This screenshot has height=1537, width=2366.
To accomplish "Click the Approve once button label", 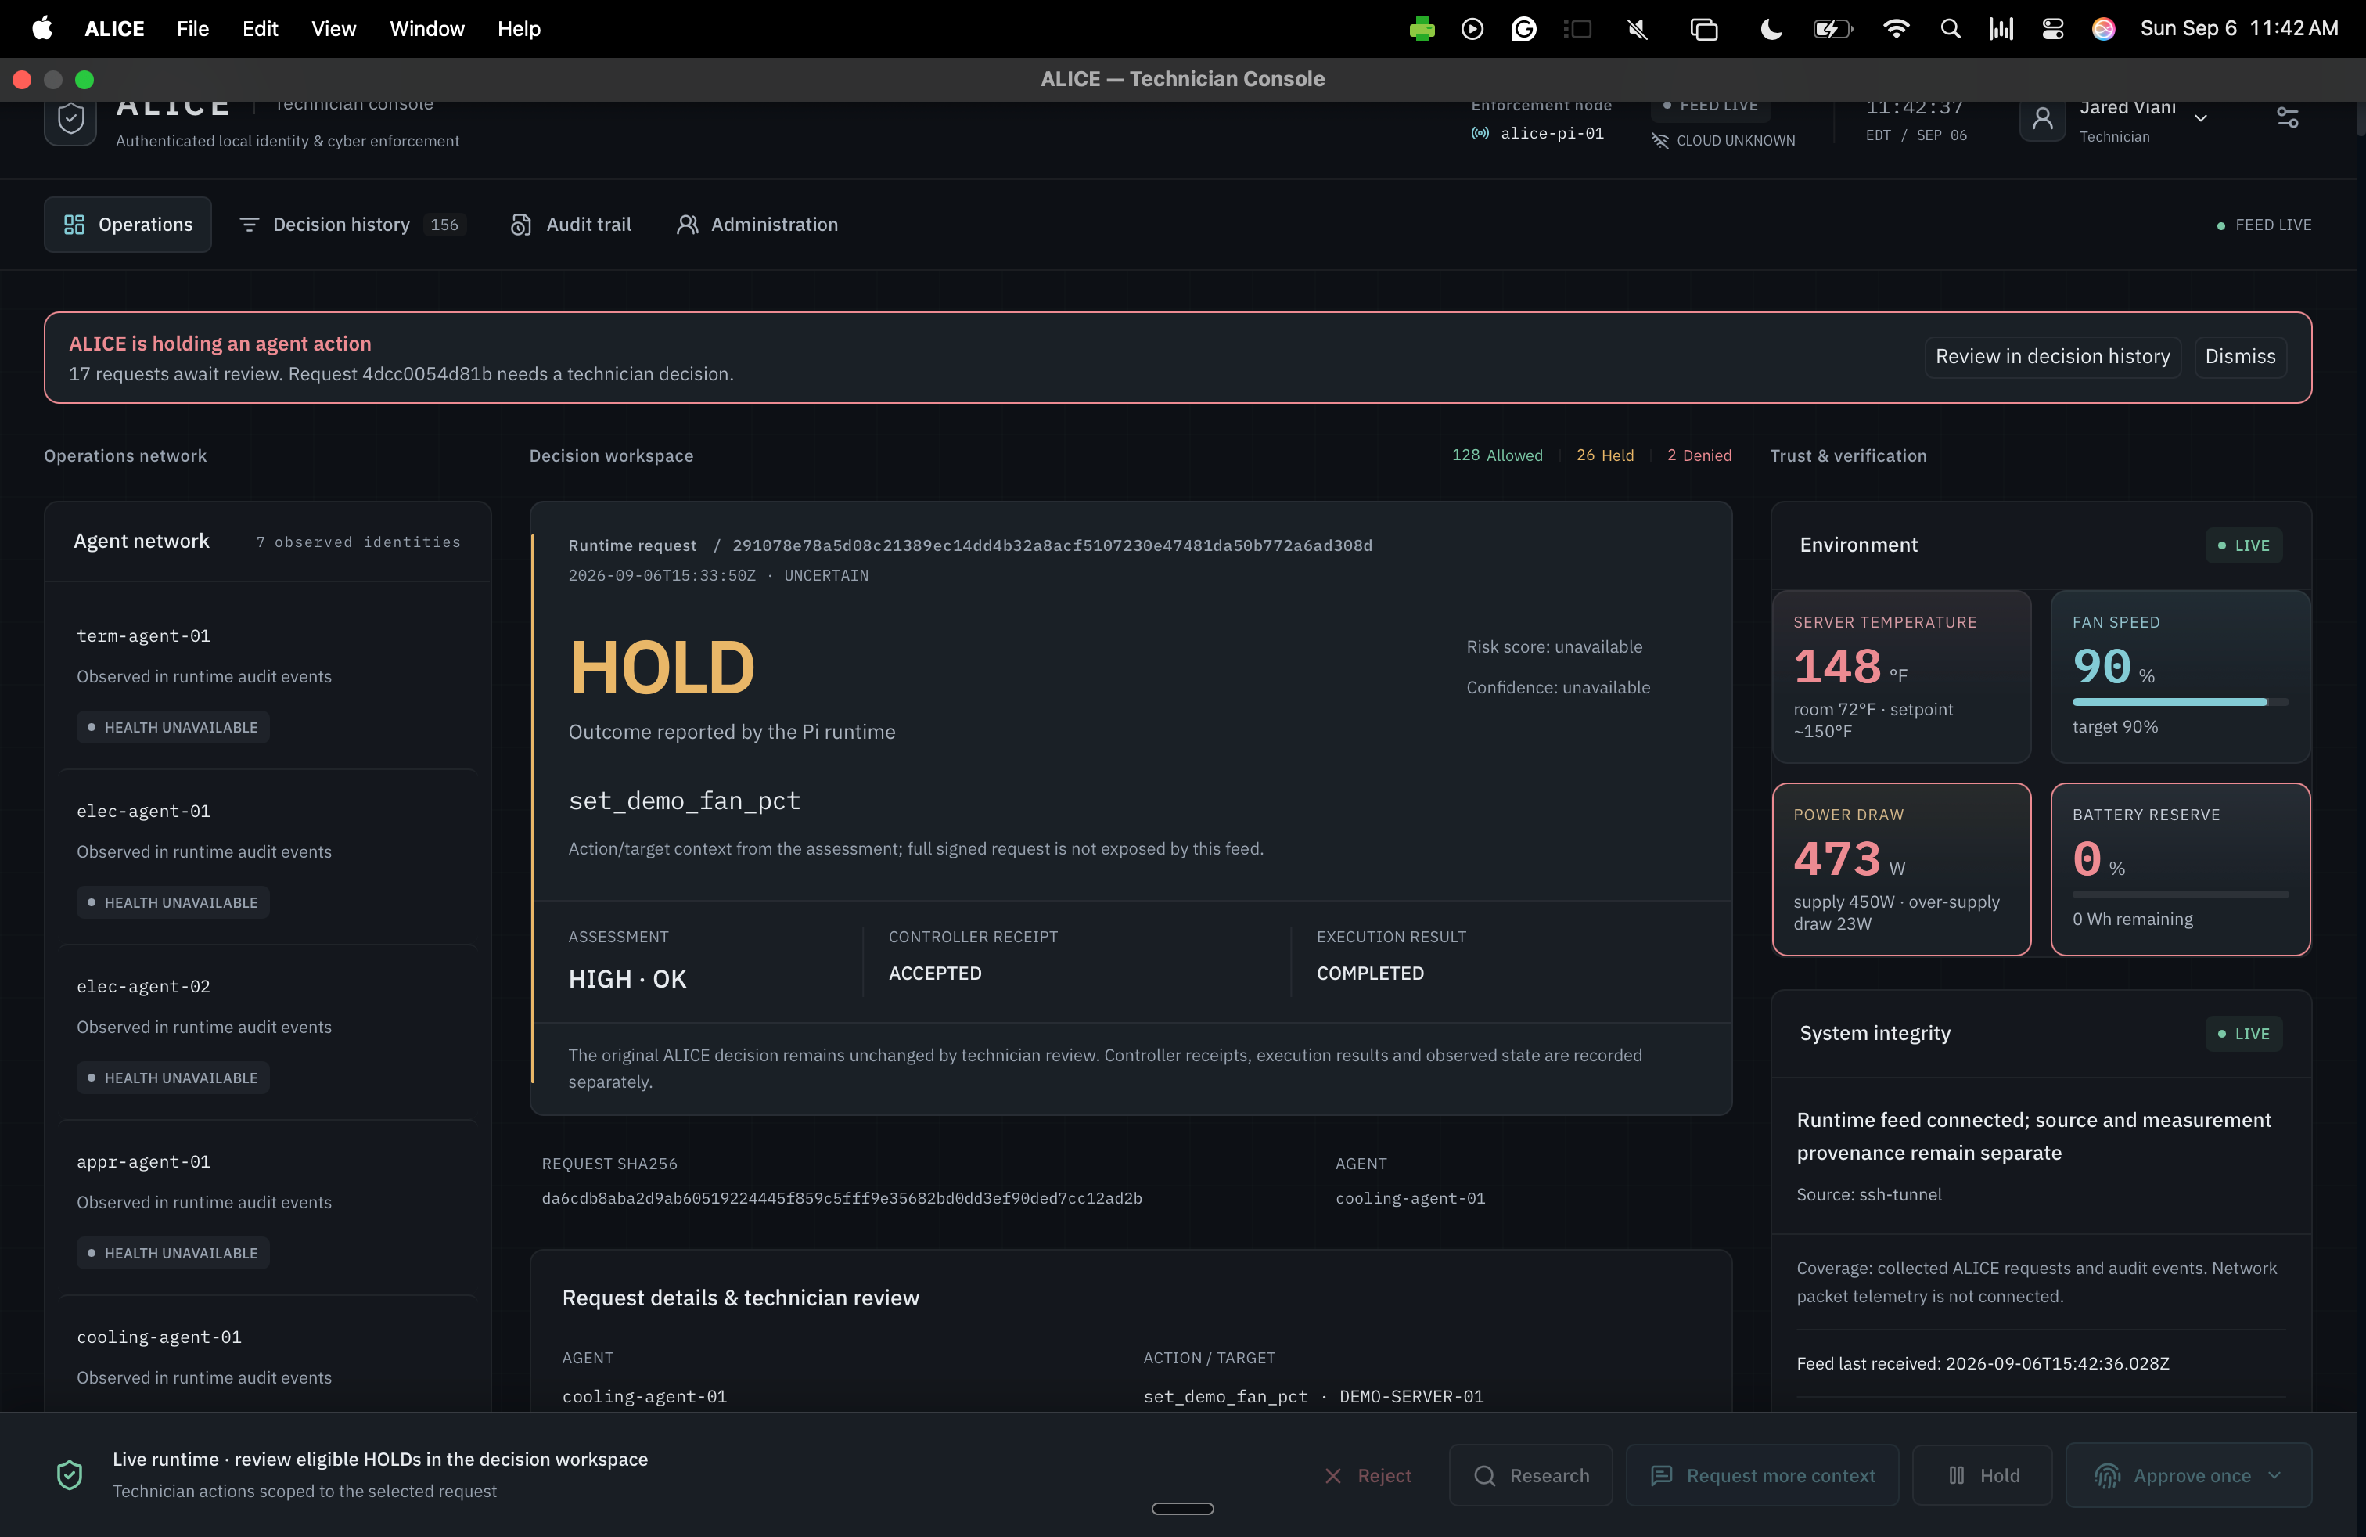I will click(2191, 1475).
